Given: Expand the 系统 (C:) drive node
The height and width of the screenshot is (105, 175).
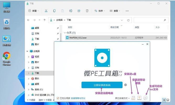Looking at the screenshot, I should click(29, 90).
